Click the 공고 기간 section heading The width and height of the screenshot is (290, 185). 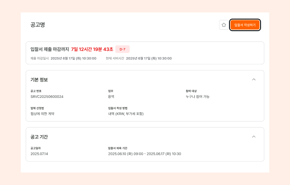pyautogui.click(x=39, y=137)
